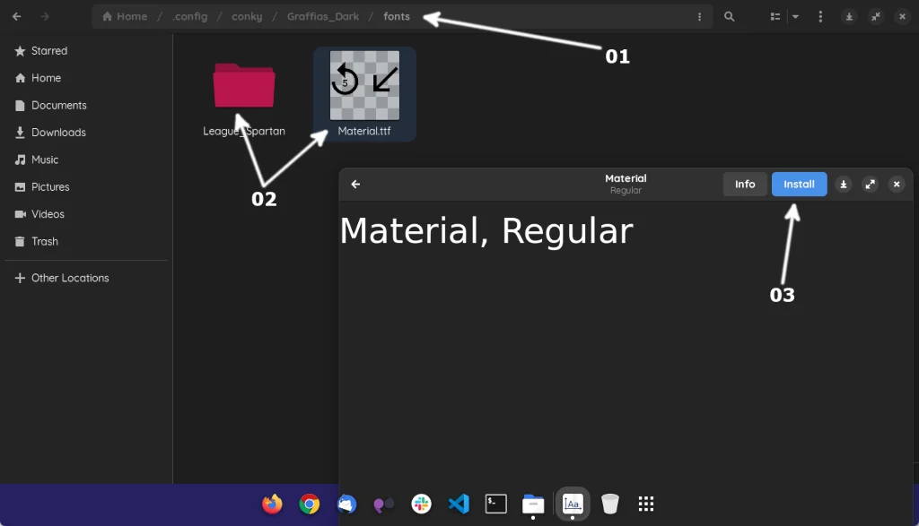Click the download icon in the font viewer header
Image resolution: width=919 pixels, height=526 pixels.
(x=843, y=184)
